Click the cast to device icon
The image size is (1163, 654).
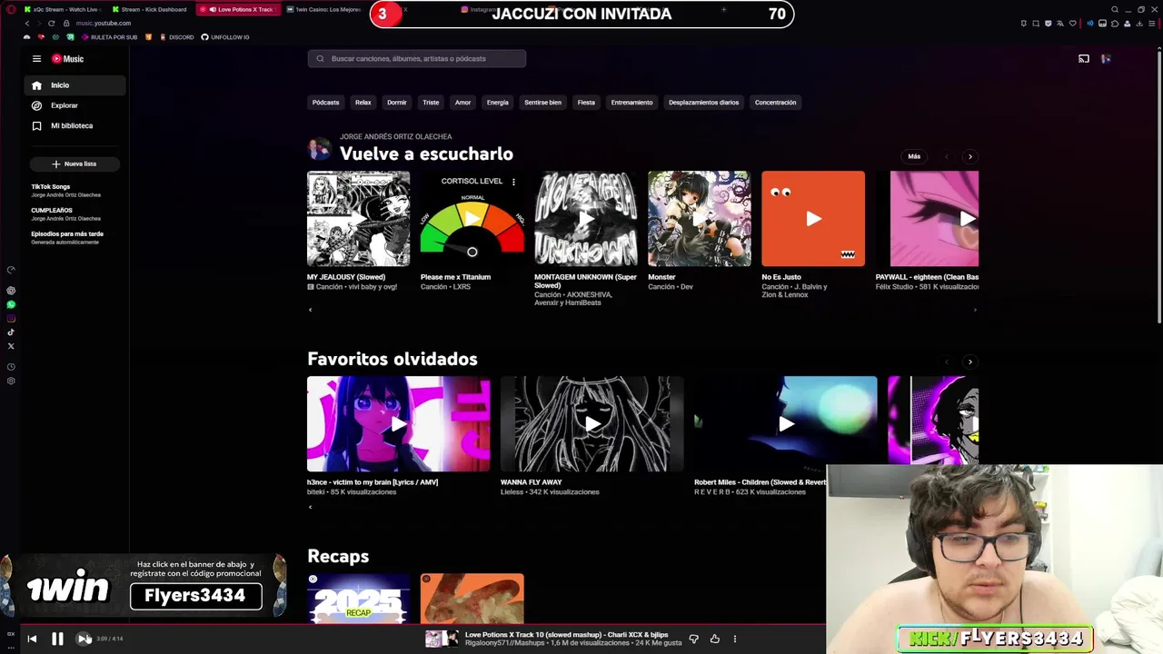1084,59
